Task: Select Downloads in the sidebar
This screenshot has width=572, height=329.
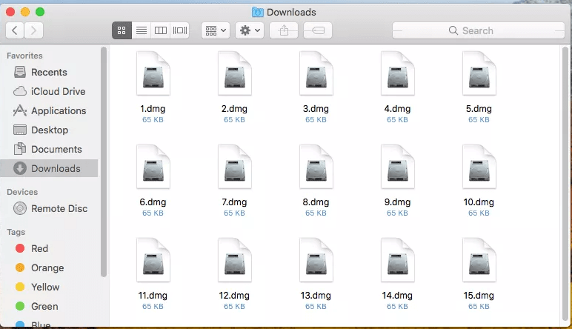Action: pos(49,168)
